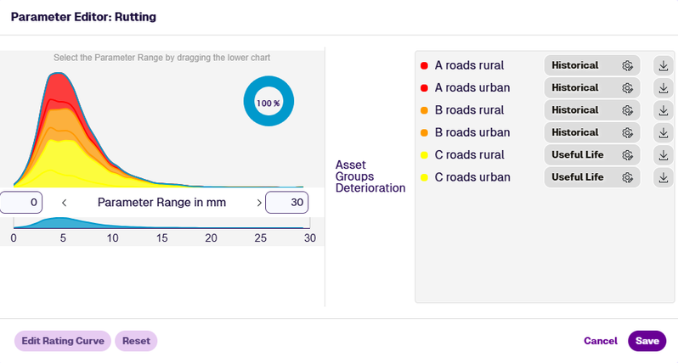Click the Edit Rating Curve button
The width and height of the screenshot is (678, 363).
coord(63,341)
